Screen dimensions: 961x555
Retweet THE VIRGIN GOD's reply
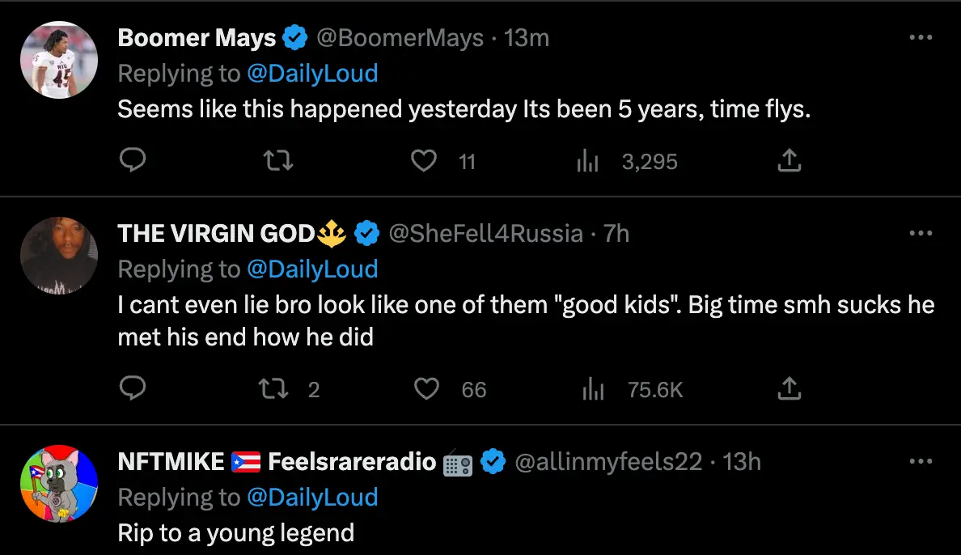[275, 389]
